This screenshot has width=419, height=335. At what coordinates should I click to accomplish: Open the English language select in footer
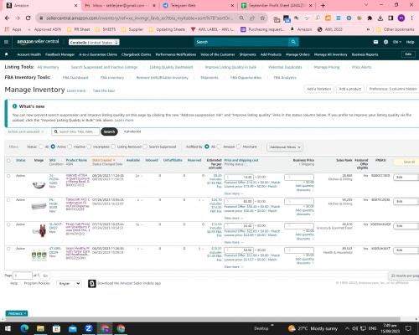point(69,283)
